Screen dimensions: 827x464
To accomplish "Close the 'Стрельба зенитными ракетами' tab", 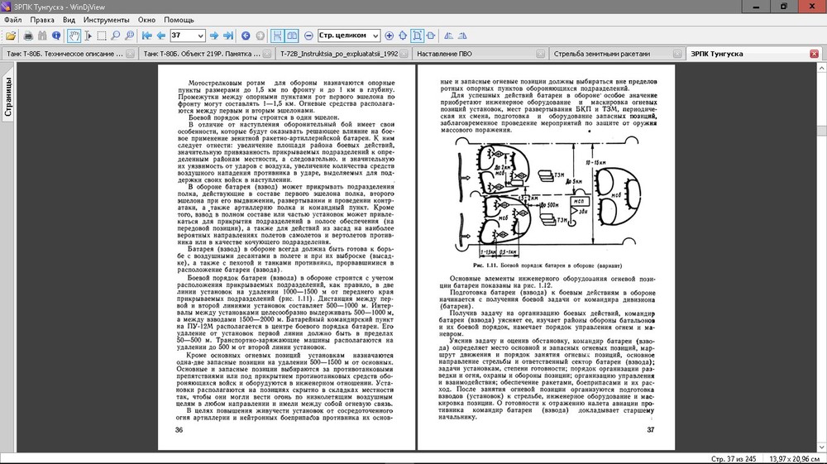I will pos(677,54).
